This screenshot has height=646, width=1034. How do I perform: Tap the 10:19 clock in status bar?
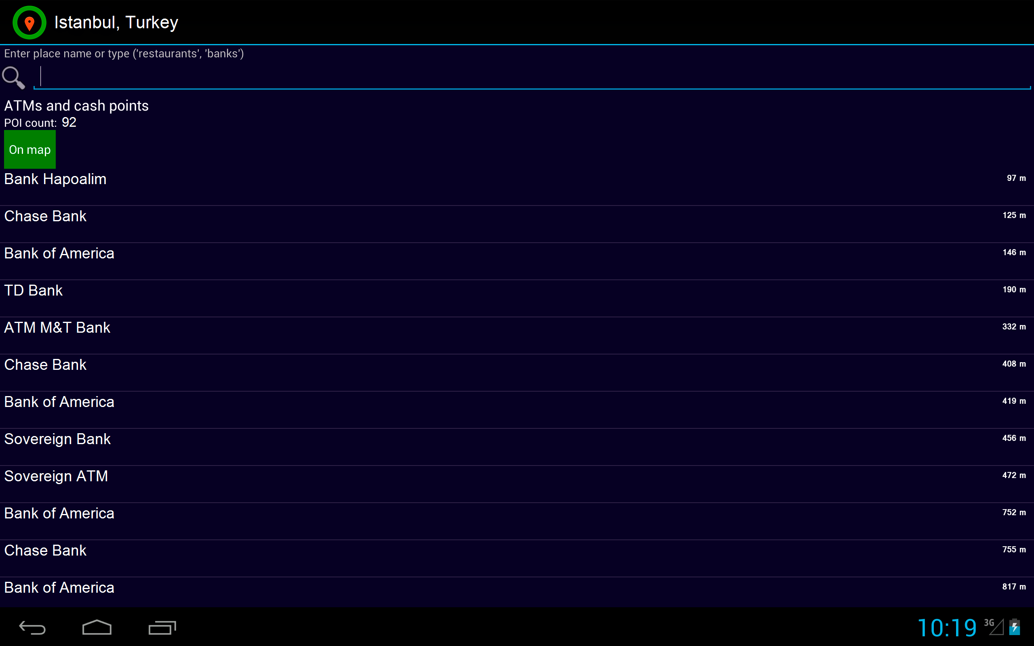click(947, 627)
